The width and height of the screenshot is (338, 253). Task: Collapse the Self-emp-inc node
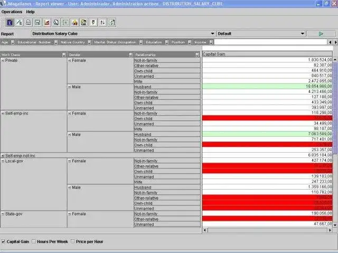click(x=3, y=114)
